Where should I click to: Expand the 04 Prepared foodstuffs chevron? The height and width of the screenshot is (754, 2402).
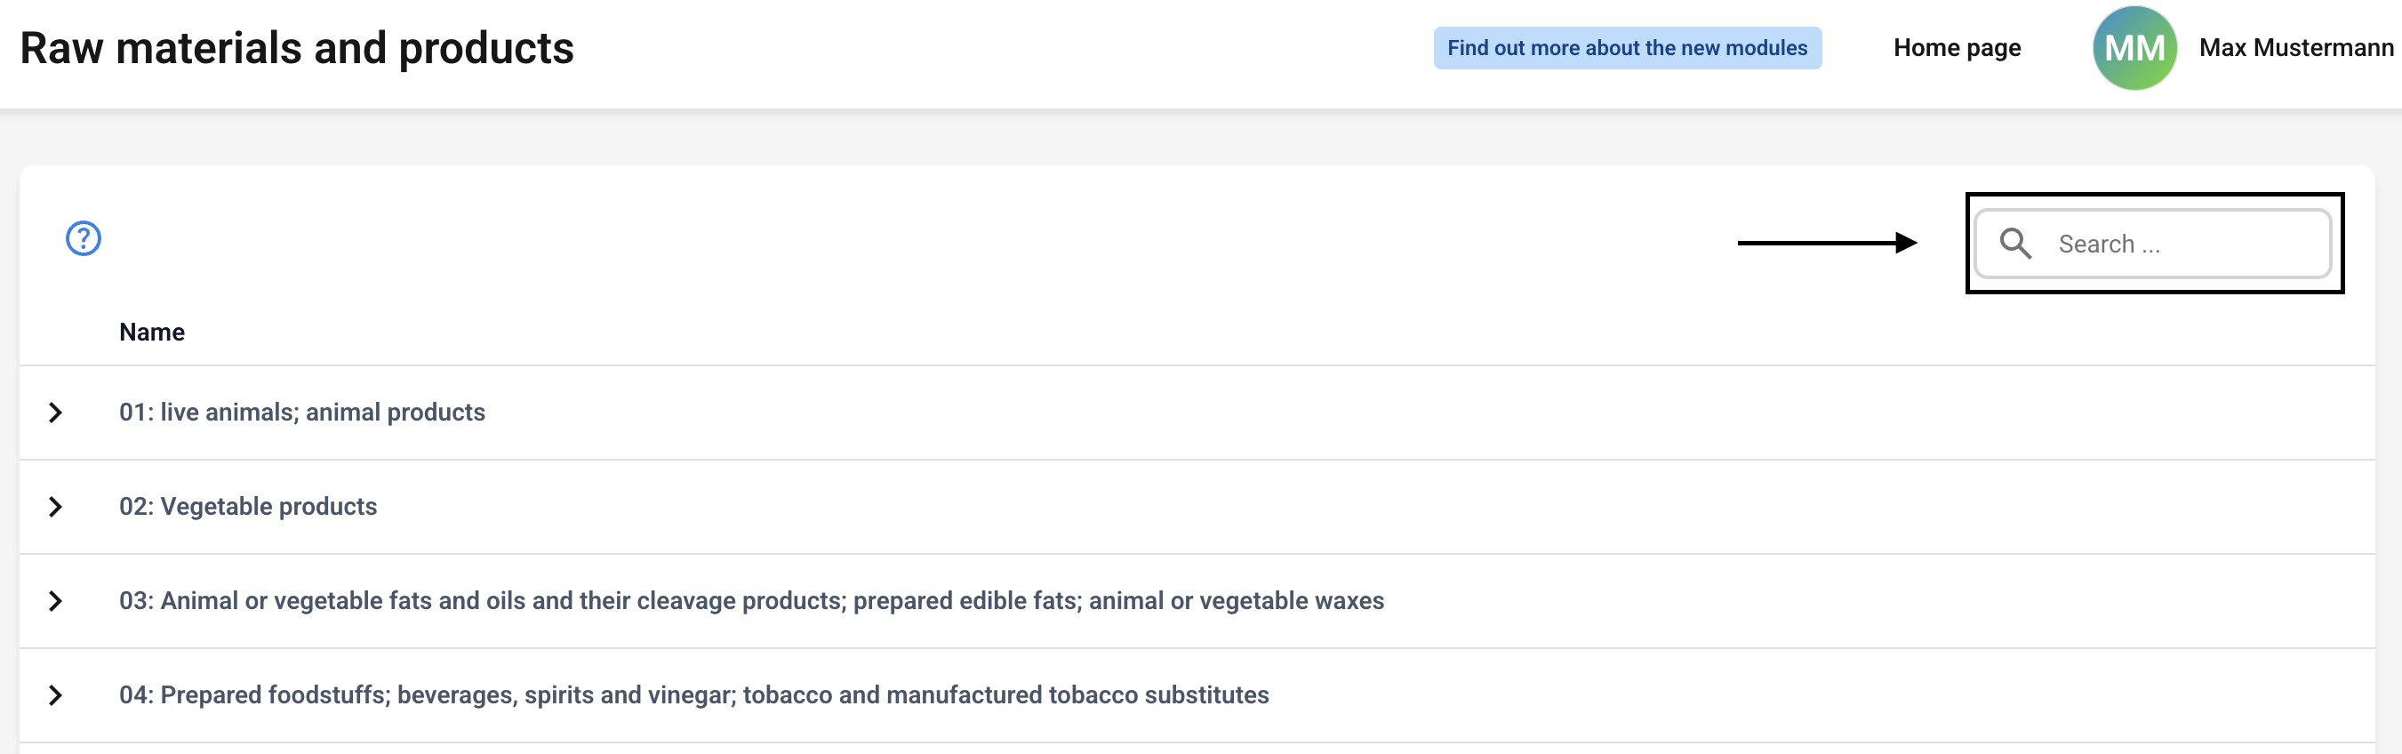point(55,695)
